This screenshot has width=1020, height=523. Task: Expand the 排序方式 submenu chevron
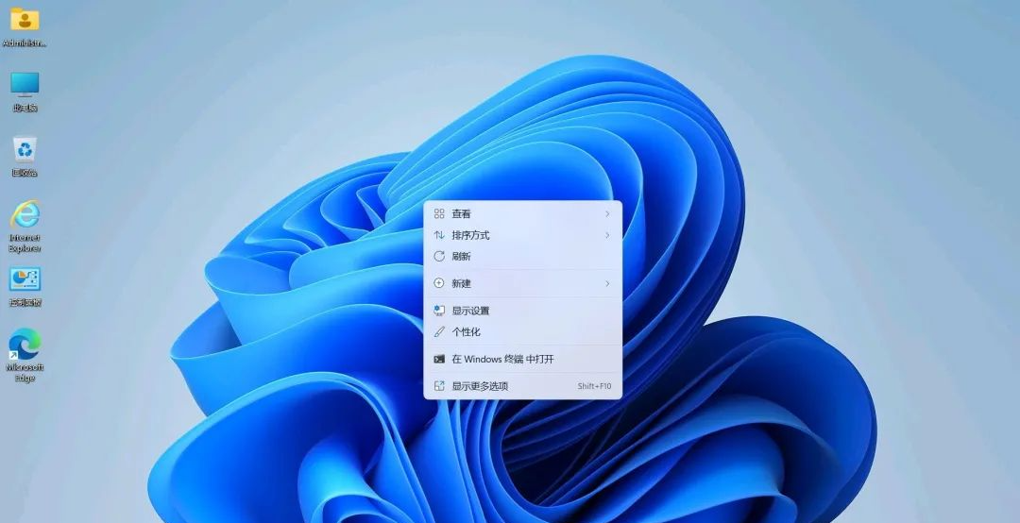pos(607,235)
